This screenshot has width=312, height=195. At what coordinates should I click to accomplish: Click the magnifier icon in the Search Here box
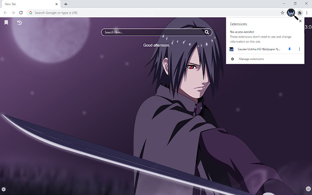pyautogui.click(x=207, y=32)
